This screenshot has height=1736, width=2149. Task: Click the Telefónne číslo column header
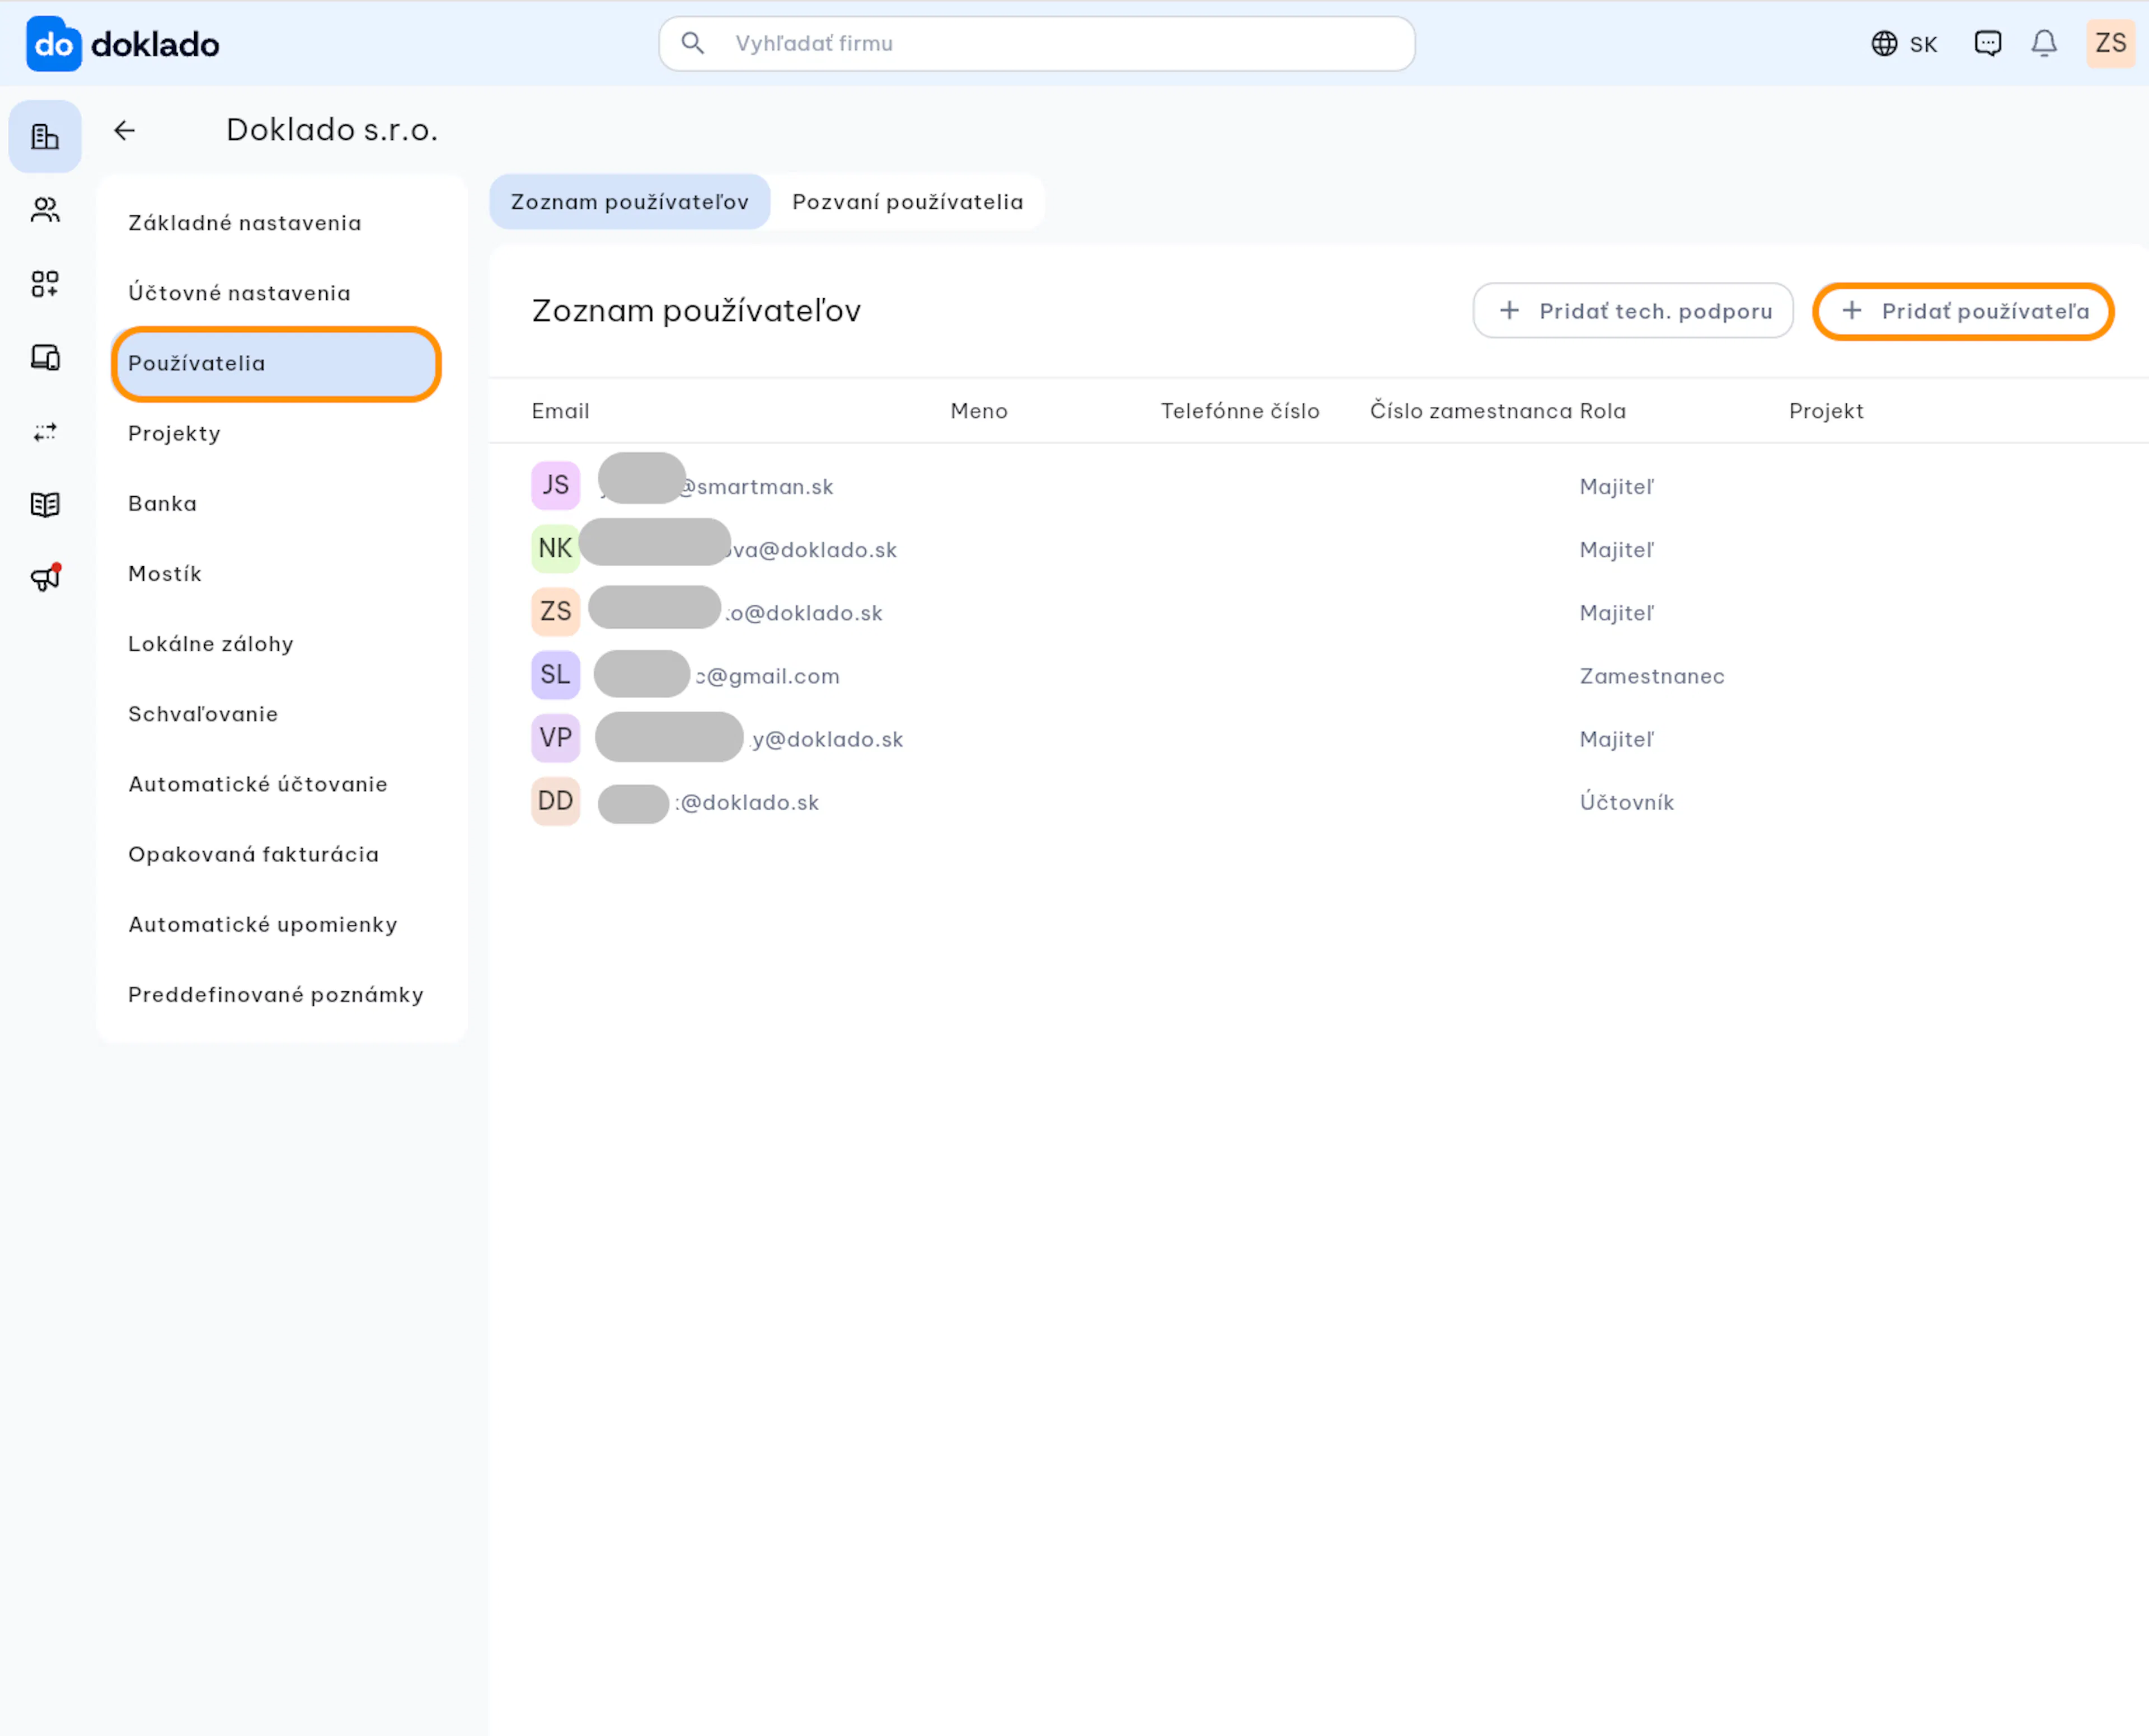[1240, 411]
